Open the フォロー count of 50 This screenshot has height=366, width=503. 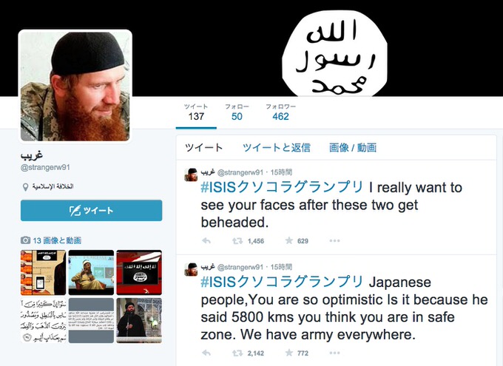(237, 112)
